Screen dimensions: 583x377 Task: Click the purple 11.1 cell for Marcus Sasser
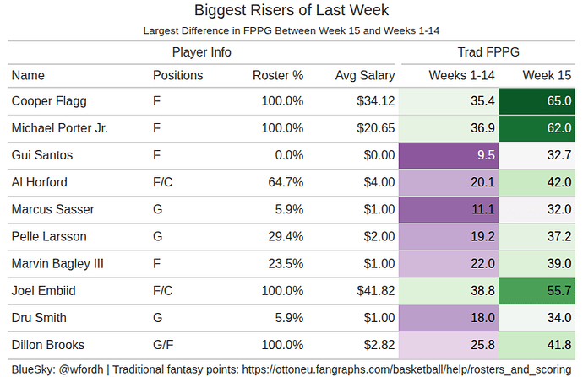click(448, 209)
